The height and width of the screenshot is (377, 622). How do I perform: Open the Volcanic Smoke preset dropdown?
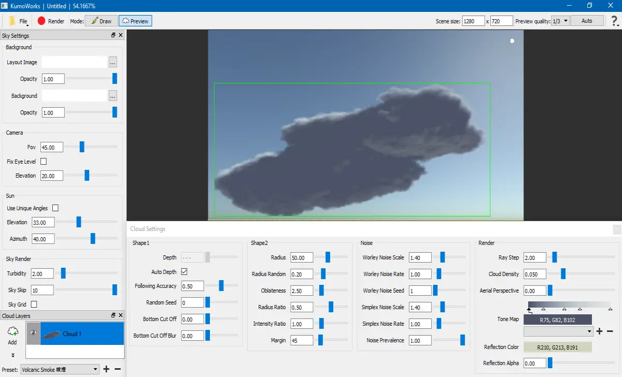(60, 369)
